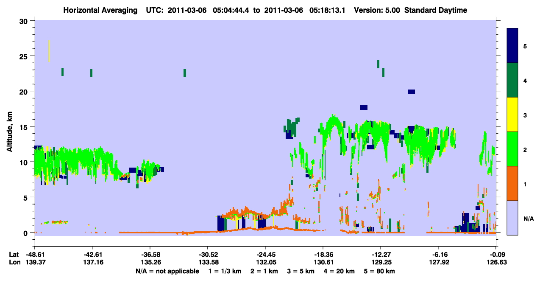
Task: Click the '3 = 5 km' legend entry
Action: (x=301, y=271)
